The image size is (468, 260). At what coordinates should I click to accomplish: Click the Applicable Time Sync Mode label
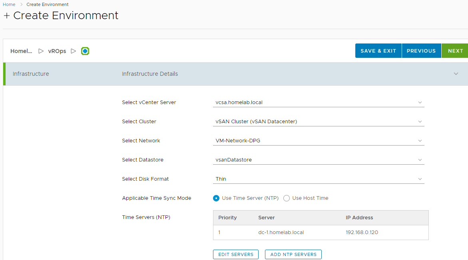coord(156,198)
